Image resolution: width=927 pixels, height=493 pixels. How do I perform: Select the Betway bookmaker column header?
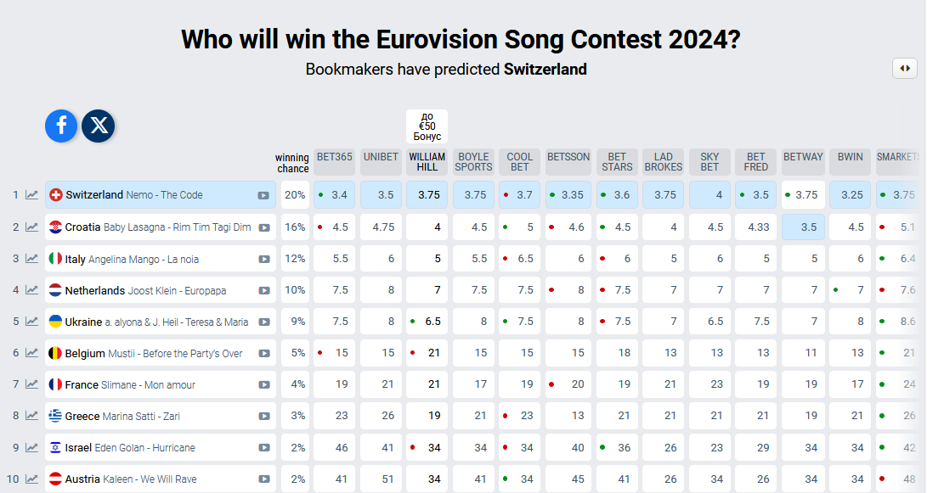[803, 157]
